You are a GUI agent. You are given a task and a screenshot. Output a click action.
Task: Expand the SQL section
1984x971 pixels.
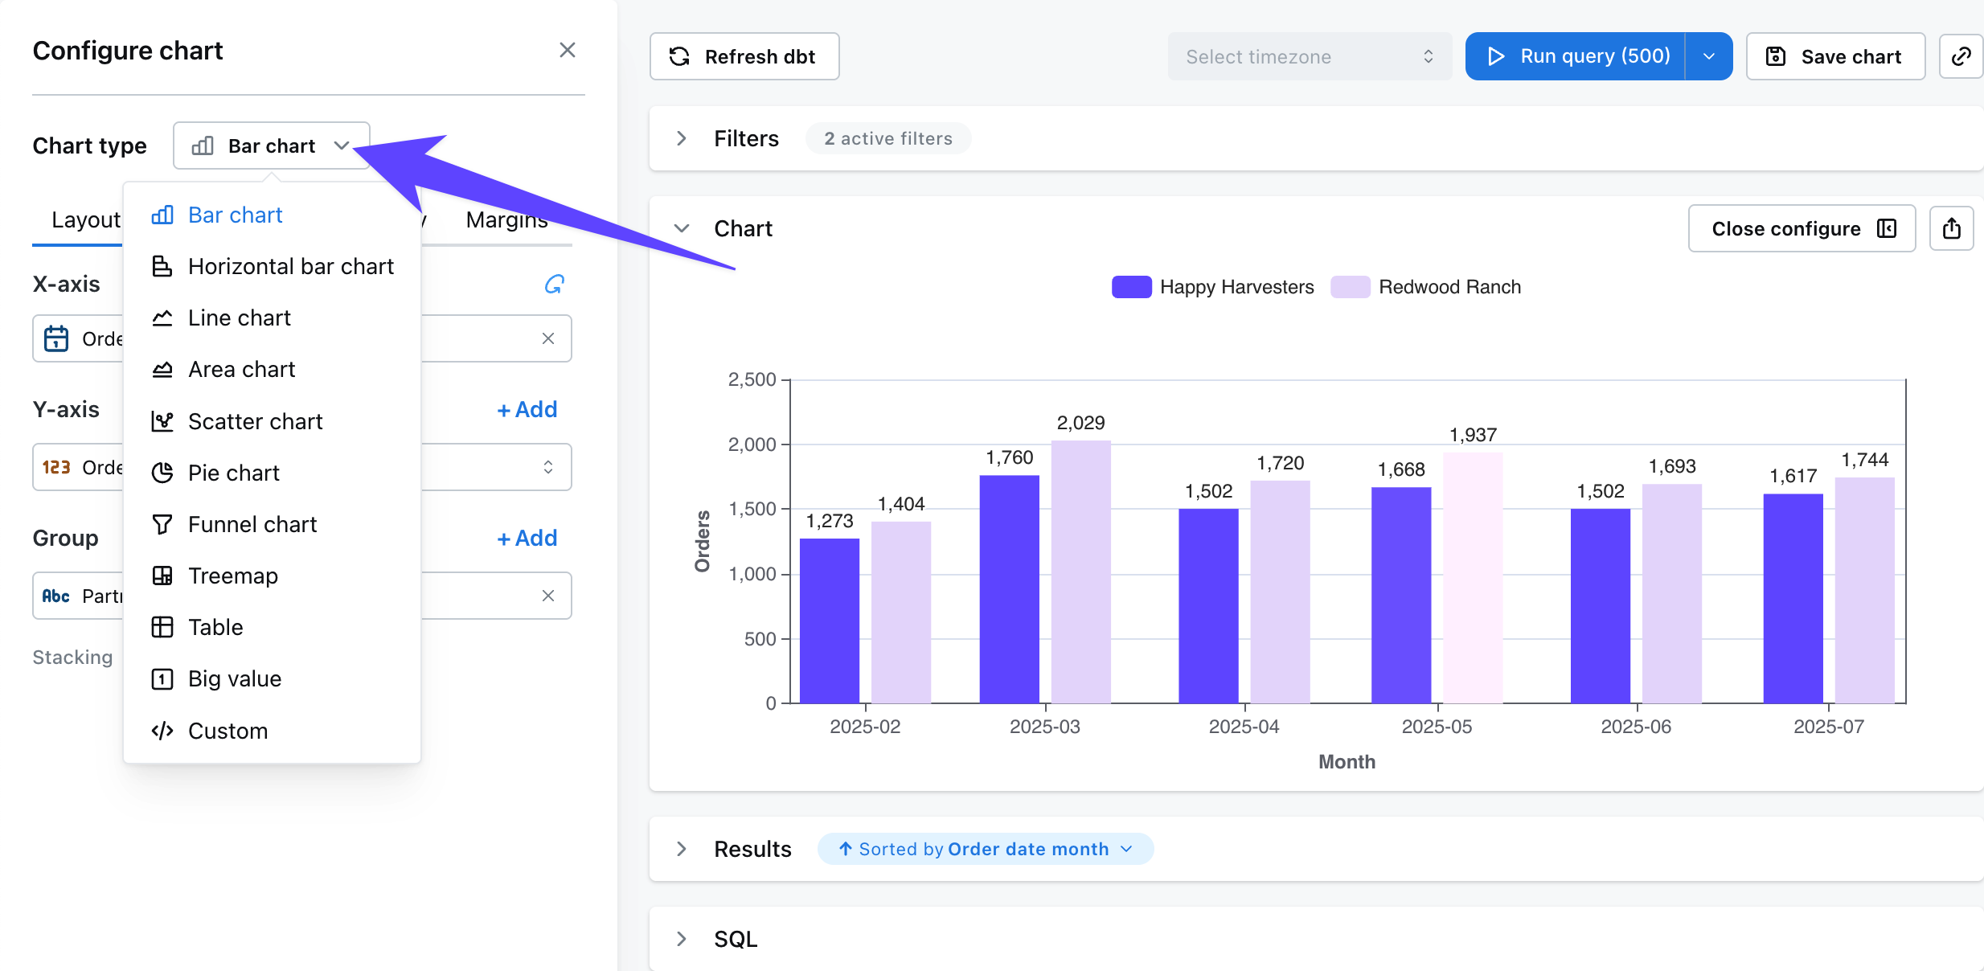pos(682,939)
